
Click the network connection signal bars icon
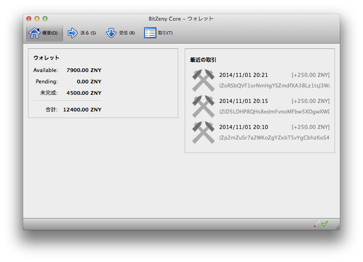click(317, 224)
